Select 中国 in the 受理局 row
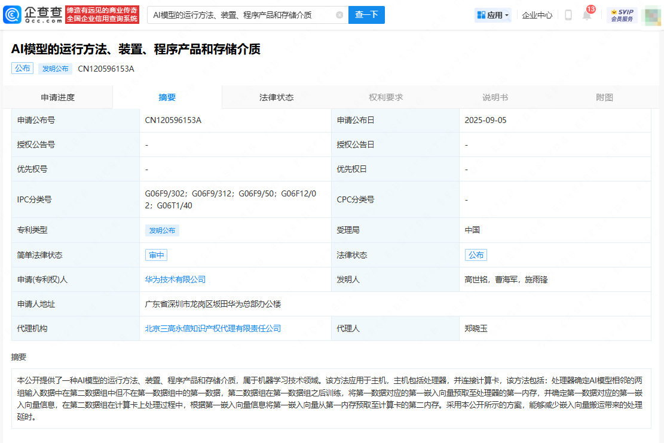 [472, 230]
